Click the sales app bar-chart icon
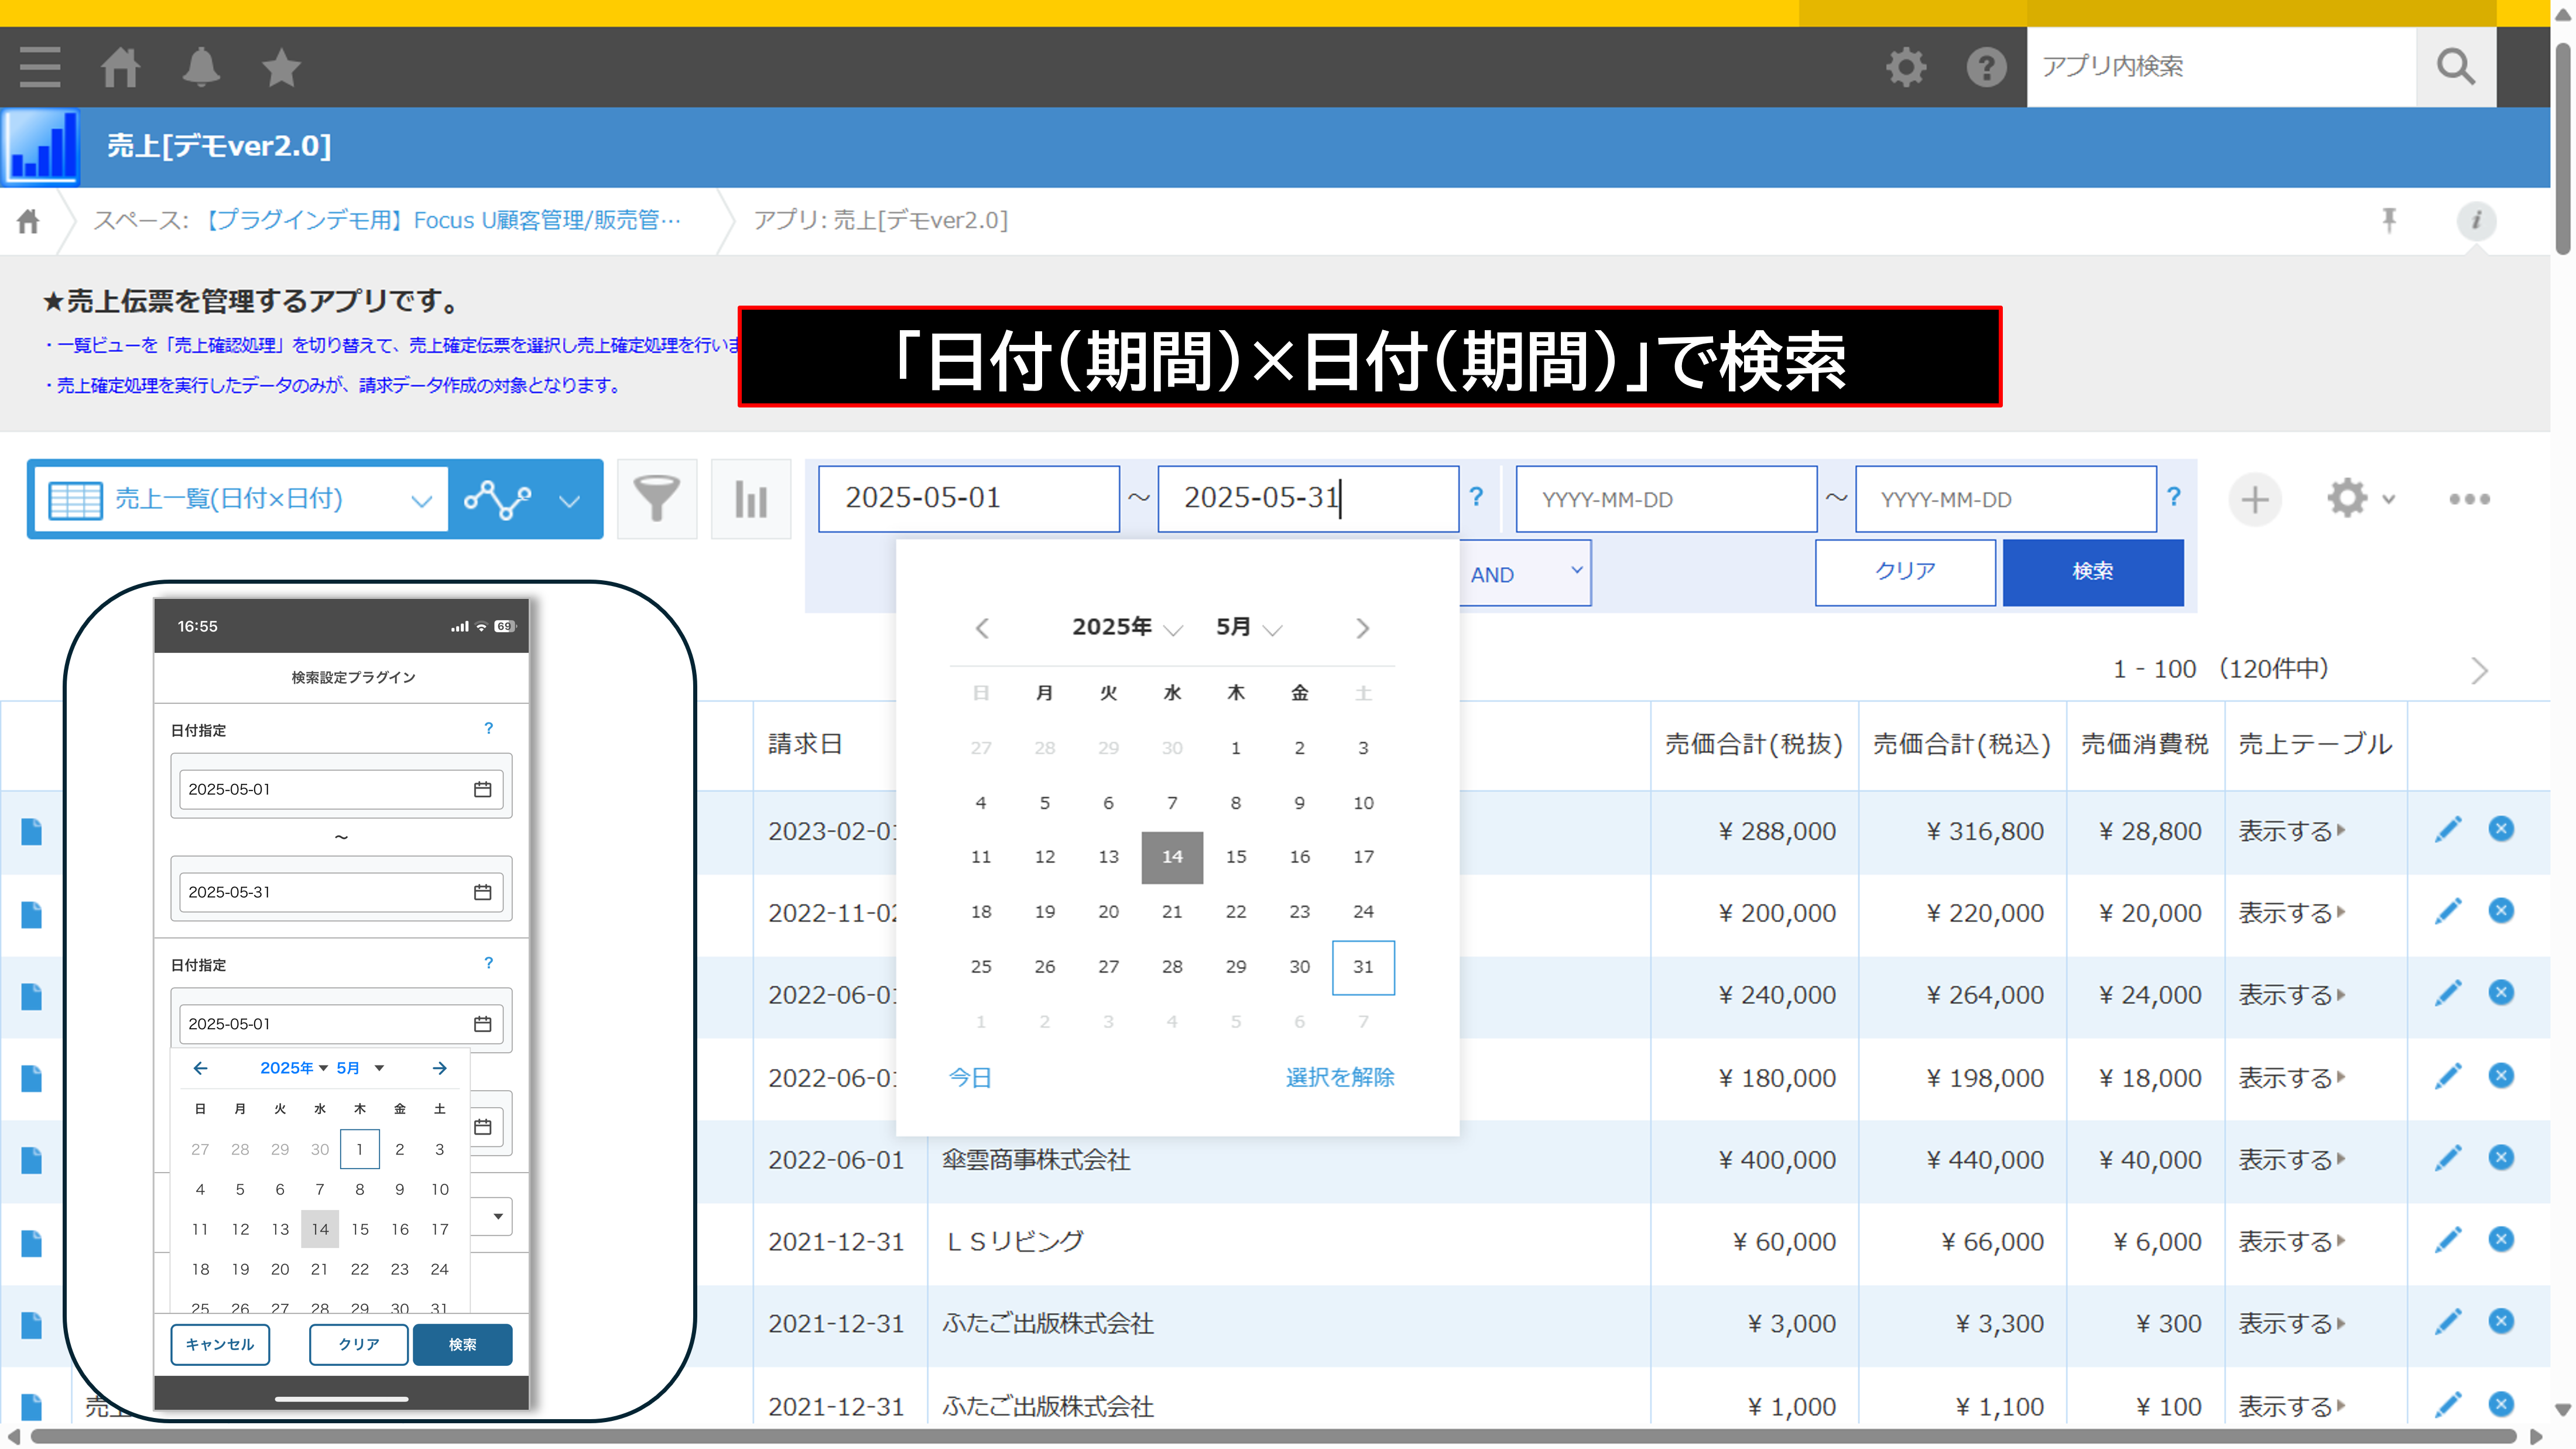Screen dimensions: 2576x1449 tap(41, 147)
